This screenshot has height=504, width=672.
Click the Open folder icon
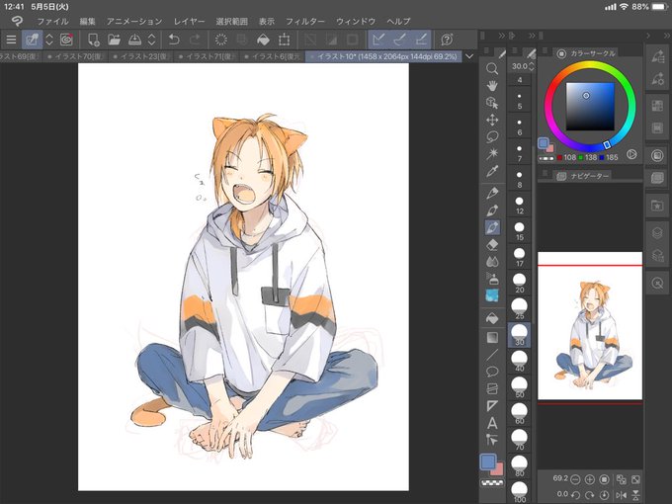click(114, 40)
